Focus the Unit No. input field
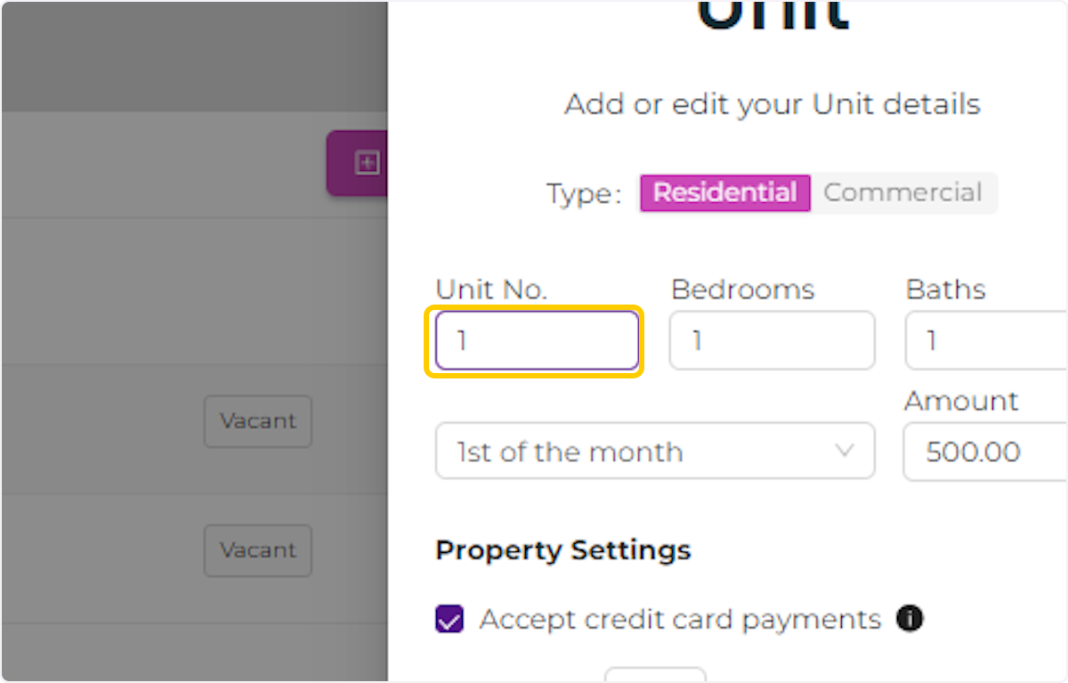Screen dimensions: 1068x683 pyautogui.click(x=535, y=340)
